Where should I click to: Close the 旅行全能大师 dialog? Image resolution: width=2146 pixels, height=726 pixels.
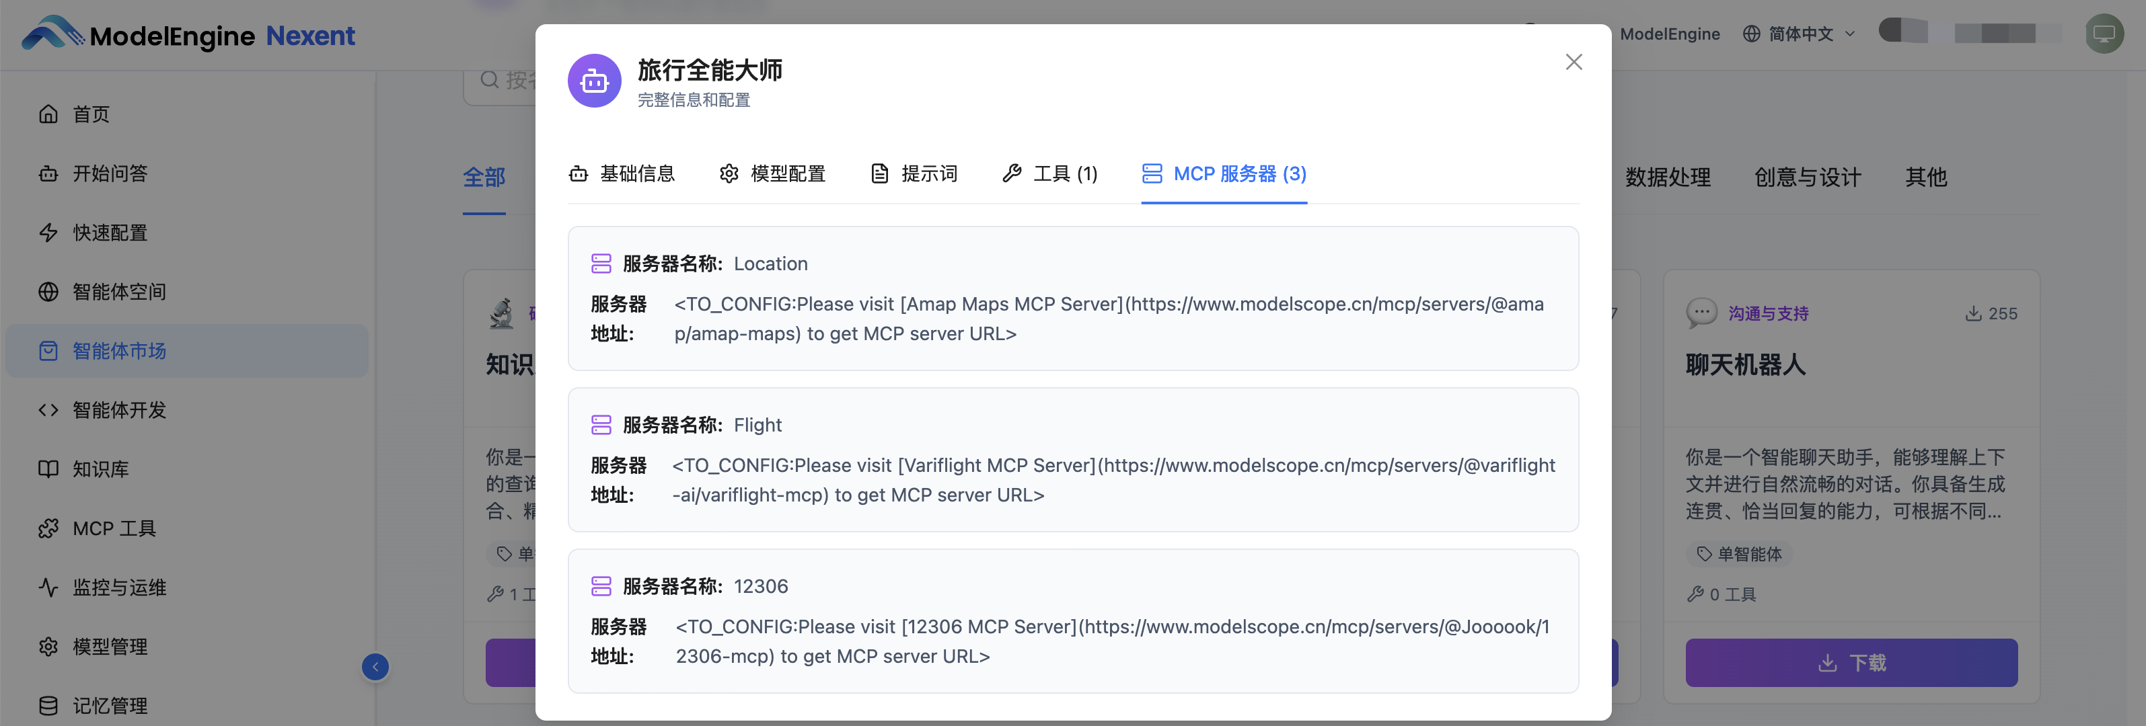click(1573, 63)
